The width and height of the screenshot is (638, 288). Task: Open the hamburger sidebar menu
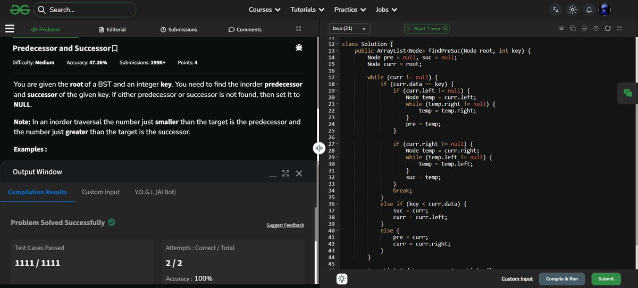coord(9,29)
